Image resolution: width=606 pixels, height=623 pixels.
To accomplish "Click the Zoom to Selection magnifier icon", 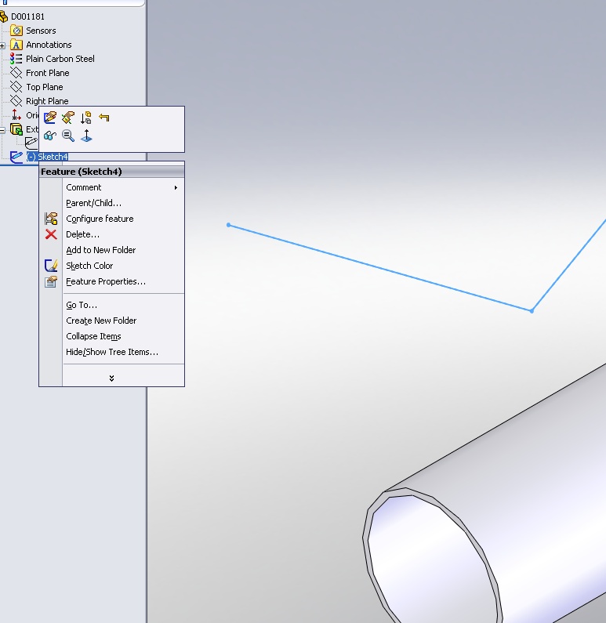I will (68, 136).
